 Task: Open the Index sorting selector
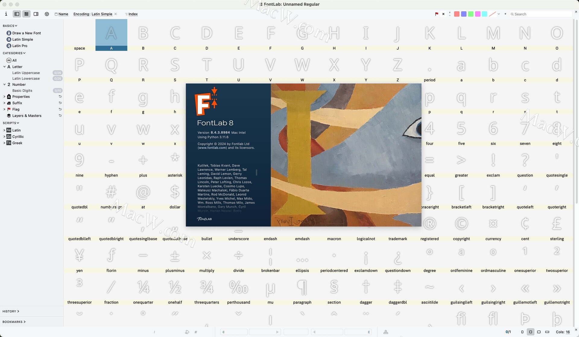(131, 14)
